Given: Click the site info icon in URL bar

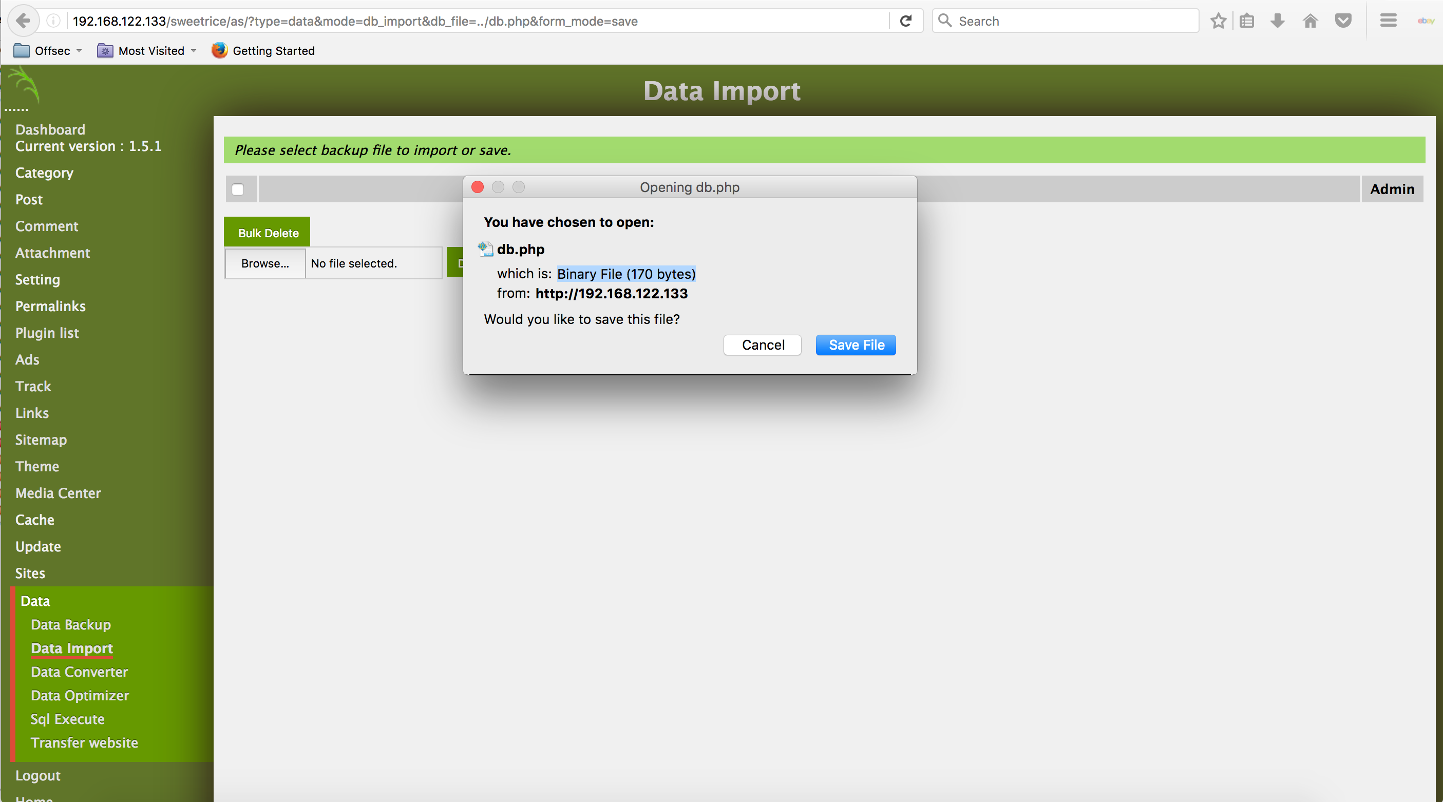Looking at the screenshot, I should (x=53, y=21).
